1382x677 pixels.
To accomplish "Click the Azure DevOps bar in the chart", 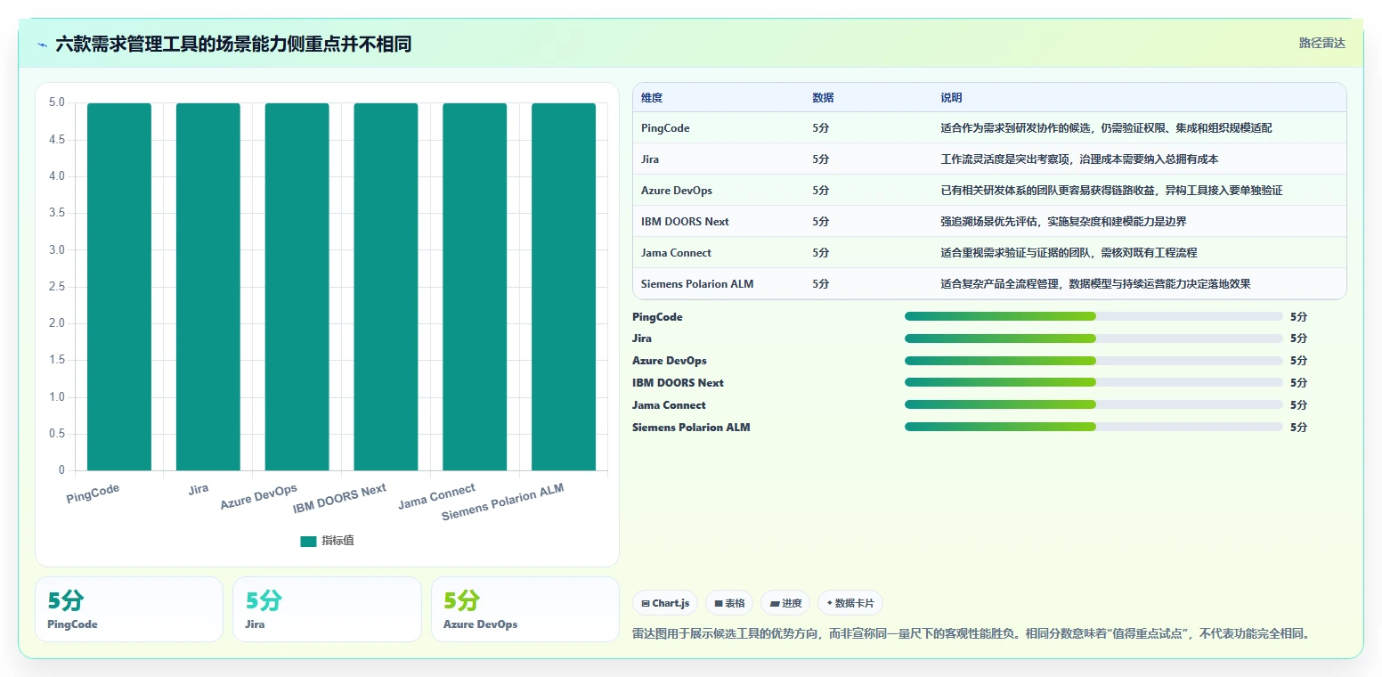I will (297, 287).
